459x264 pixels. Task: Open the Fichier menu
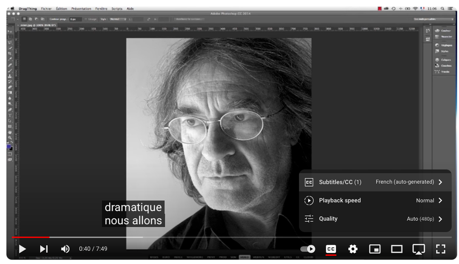[46, 8]
